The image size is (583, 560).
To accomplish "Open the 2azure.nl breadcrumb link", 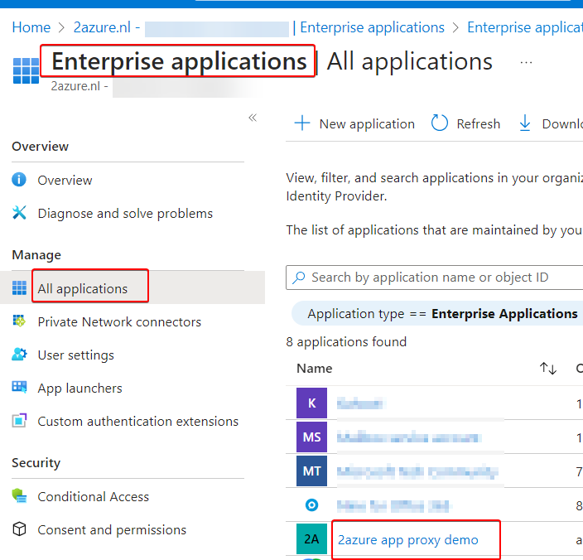I will coord(102,27).
